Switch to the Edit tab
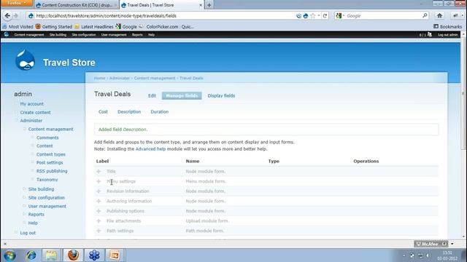Image resolution: width=467 pixels, height=262 pixels. click(x=152, y=95)
